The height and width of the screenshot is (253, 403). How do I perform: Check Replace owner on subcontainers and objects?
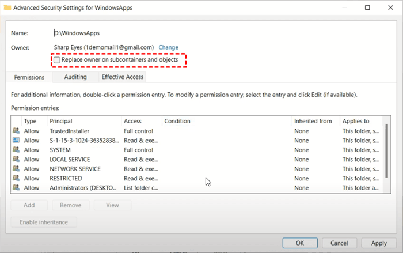57,60
